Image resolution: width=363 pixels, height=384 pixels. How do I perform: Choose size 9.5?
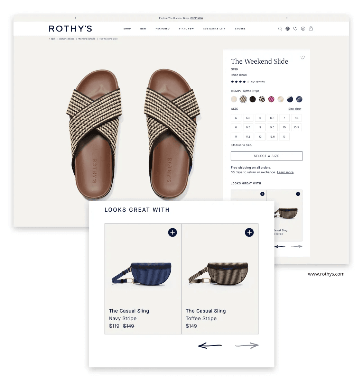[x=272, y=127]
